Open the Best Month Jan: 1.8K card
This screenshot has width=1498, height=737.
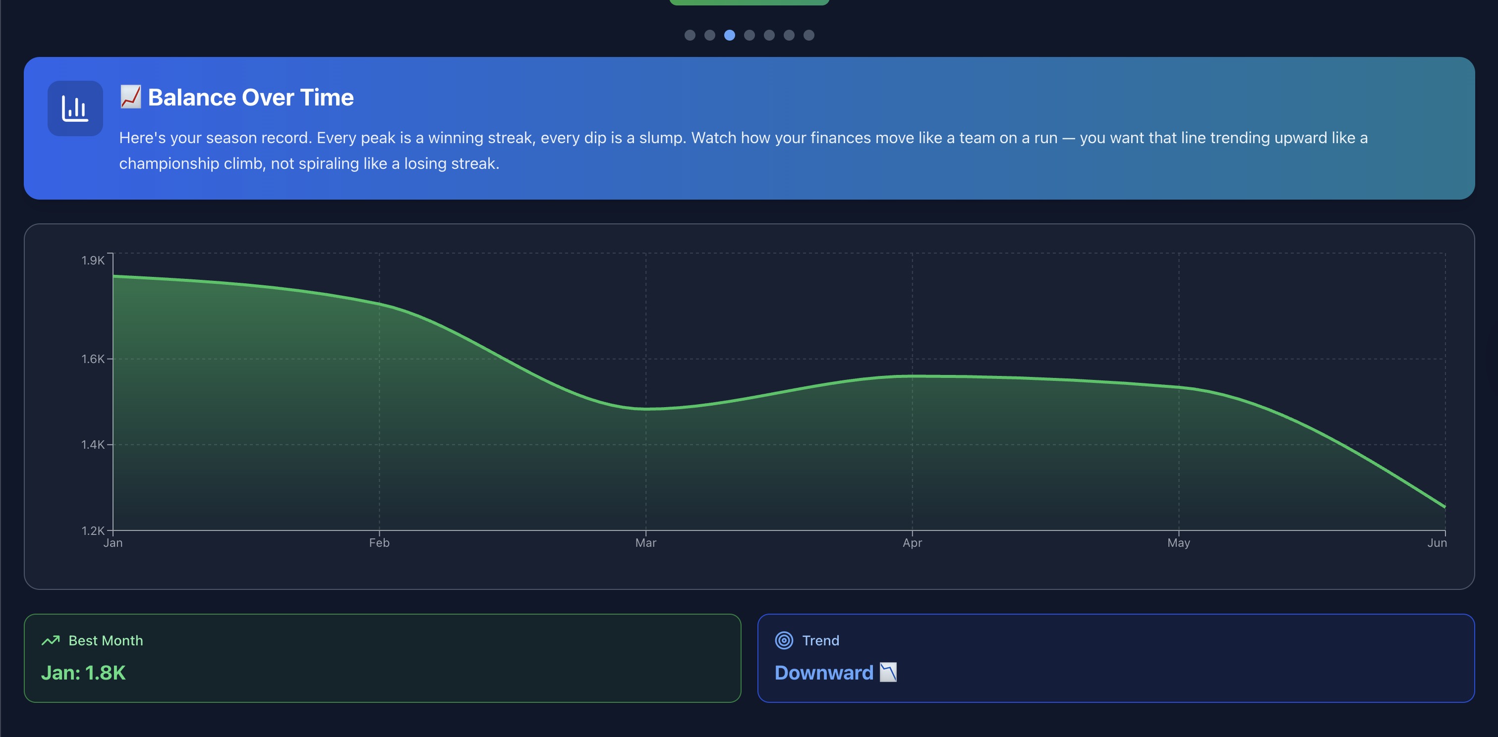(x=382, y=658)
